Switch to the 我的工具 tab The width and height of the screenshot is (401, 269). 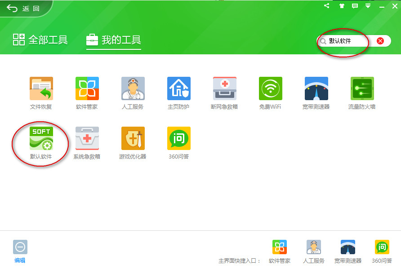114,40
